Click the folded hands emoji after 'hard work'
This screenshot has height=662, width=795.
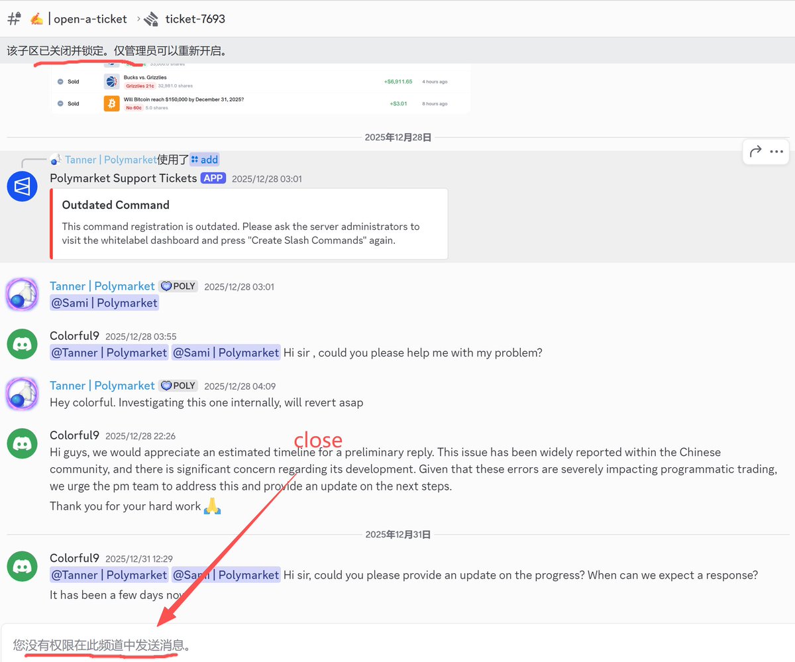[x=212, y=506]
